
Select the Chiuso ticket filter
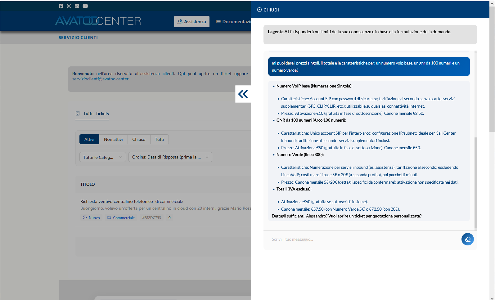click(139, 139)
